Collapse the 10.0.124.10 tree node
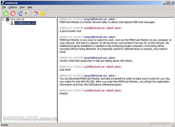The width and height of the screenshot is (175, 127). point(3,19)
